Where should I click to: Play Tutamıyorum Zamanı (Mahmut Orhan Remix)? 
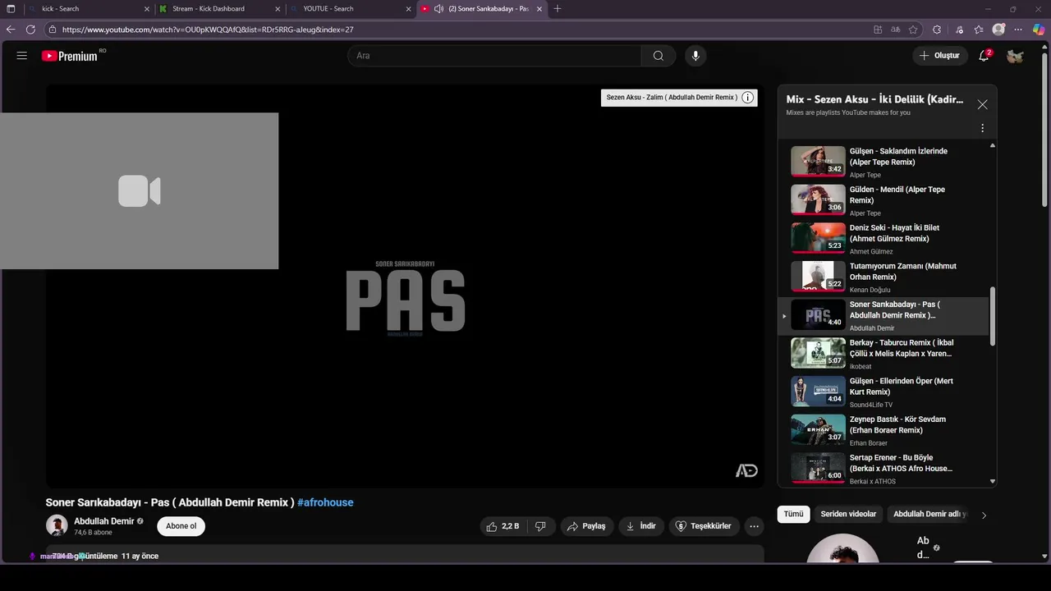(x=883, y=277)
